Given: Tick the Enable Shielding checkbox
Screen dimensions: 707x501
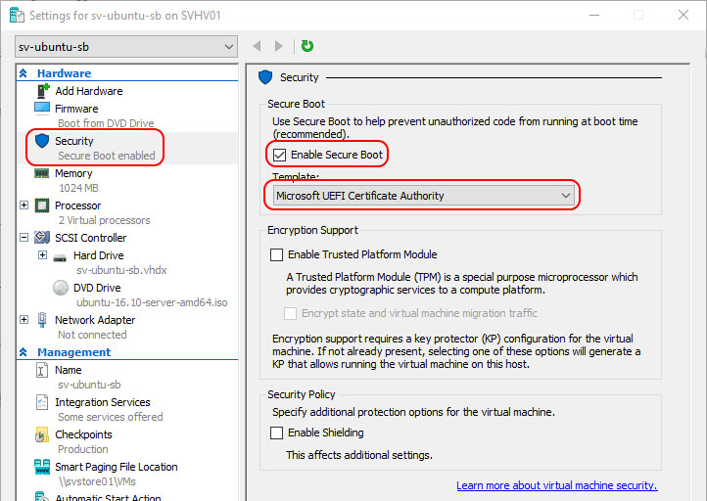Looking at the screenshot, I should [277, 433].
